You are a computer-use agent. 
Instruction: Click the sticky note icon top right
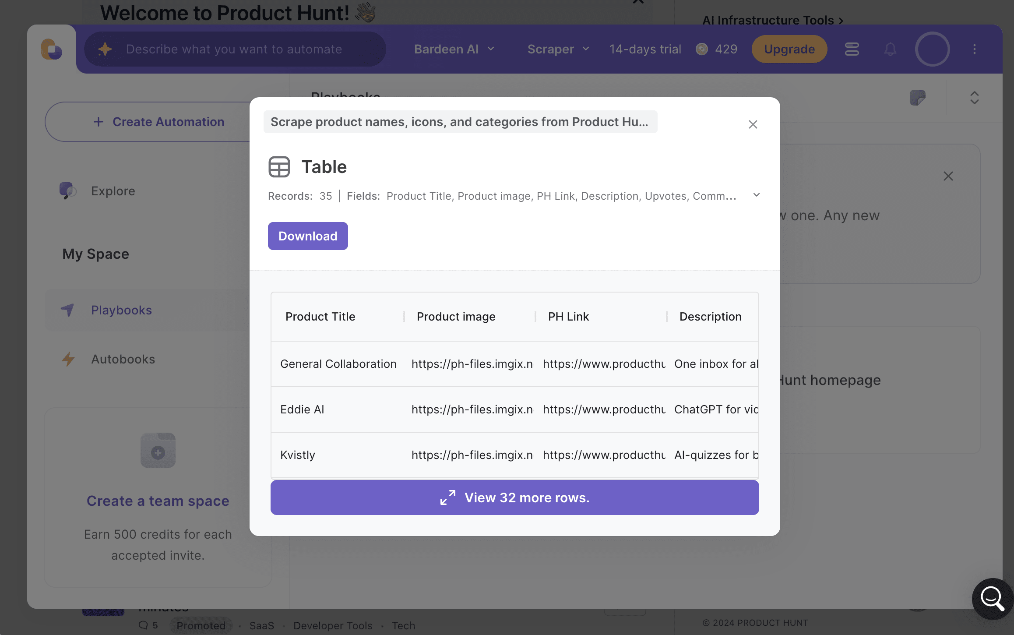pos(918,97)
